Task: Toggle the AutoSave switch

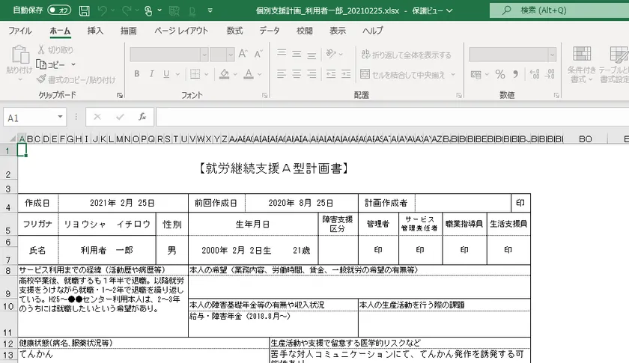Action: click(x=58, y=10)
